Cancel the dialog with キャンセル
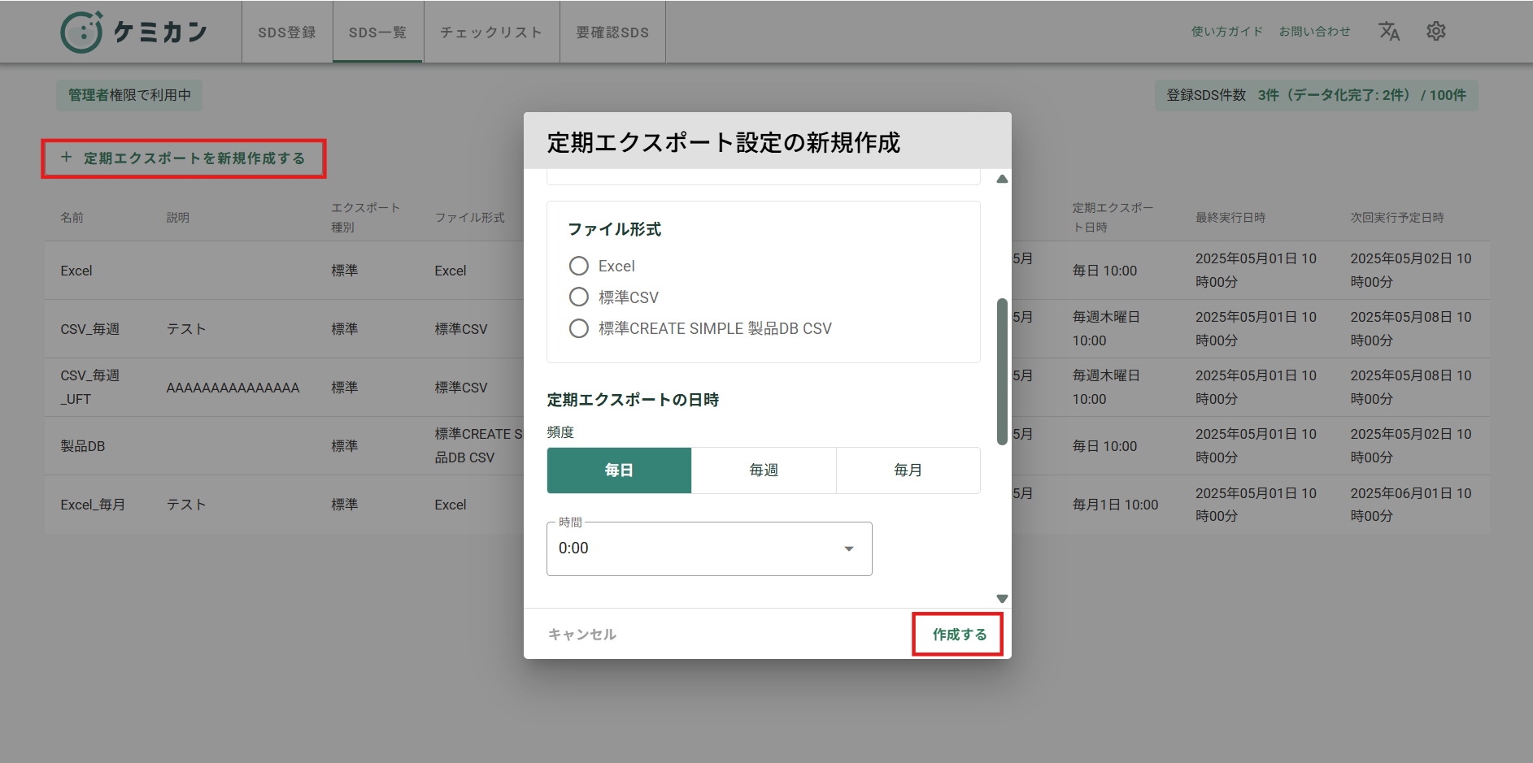The image size is (1533, 763). 582,635
